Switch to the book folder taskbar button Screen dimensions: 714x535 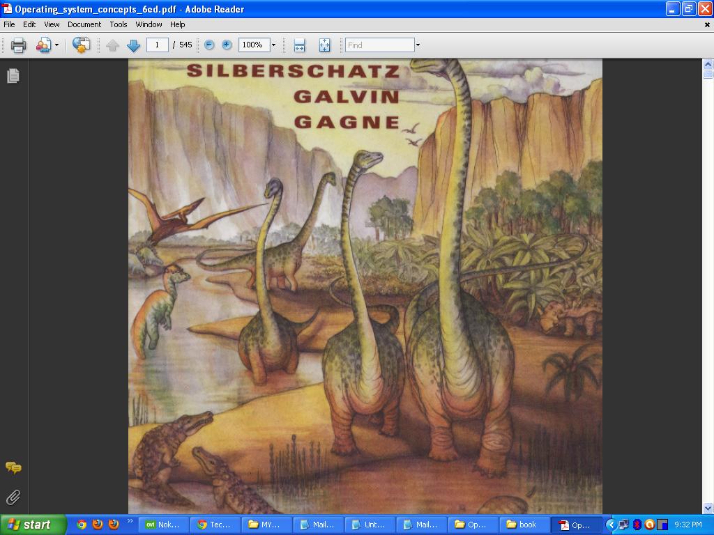coord(524,525)
